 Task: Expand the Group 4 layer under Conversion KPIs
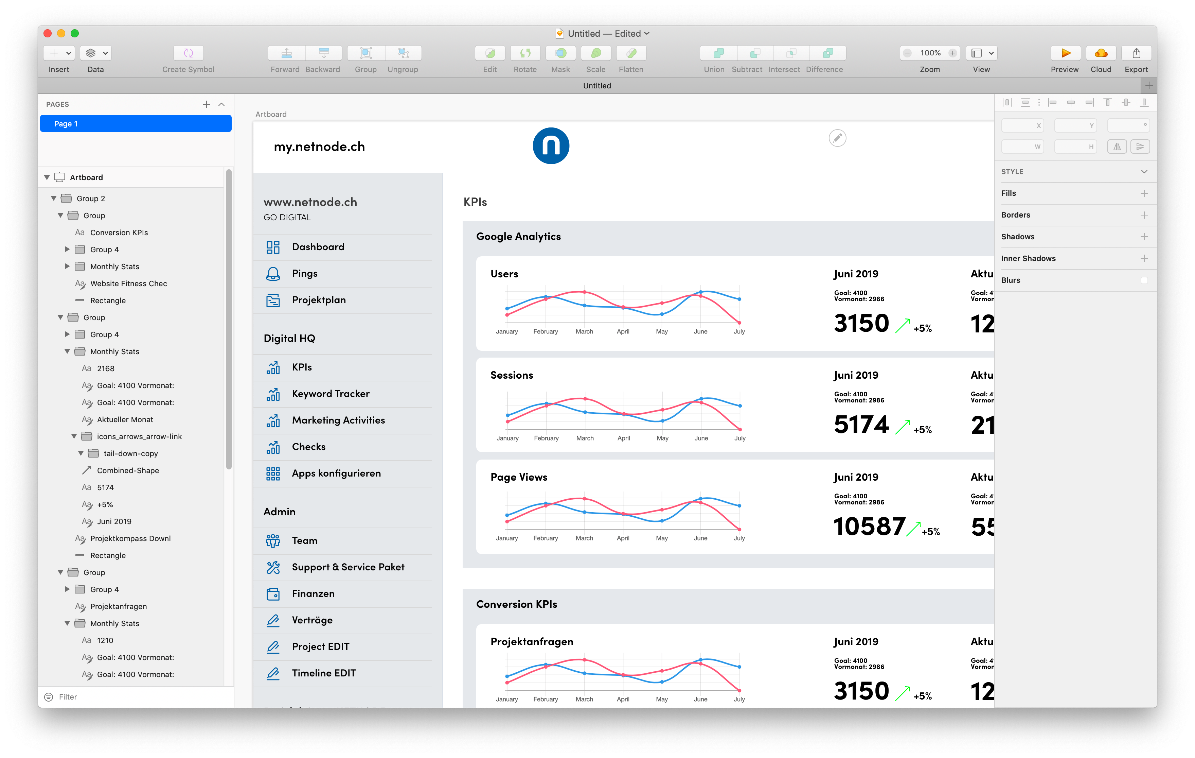(x=67, y=249)
